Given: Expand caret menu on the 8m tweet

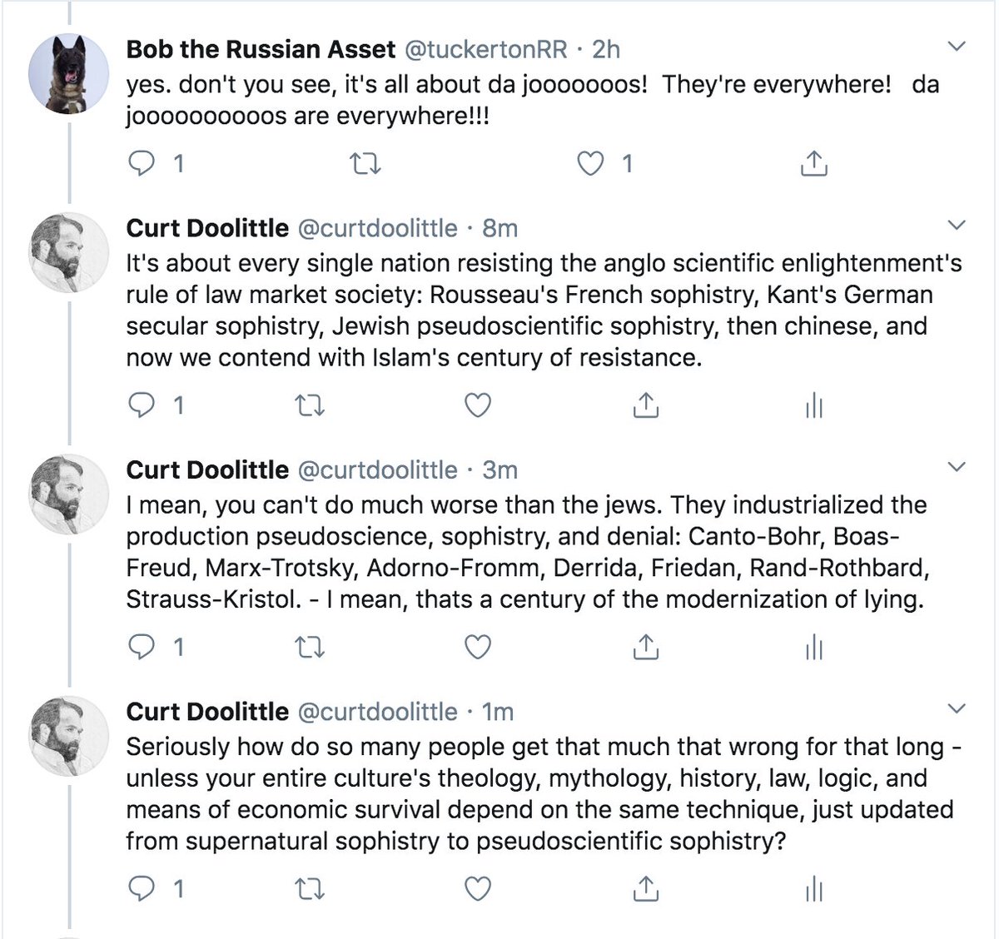Looking at the screenshot, I should pyautogui.click(x=957, y=225).
